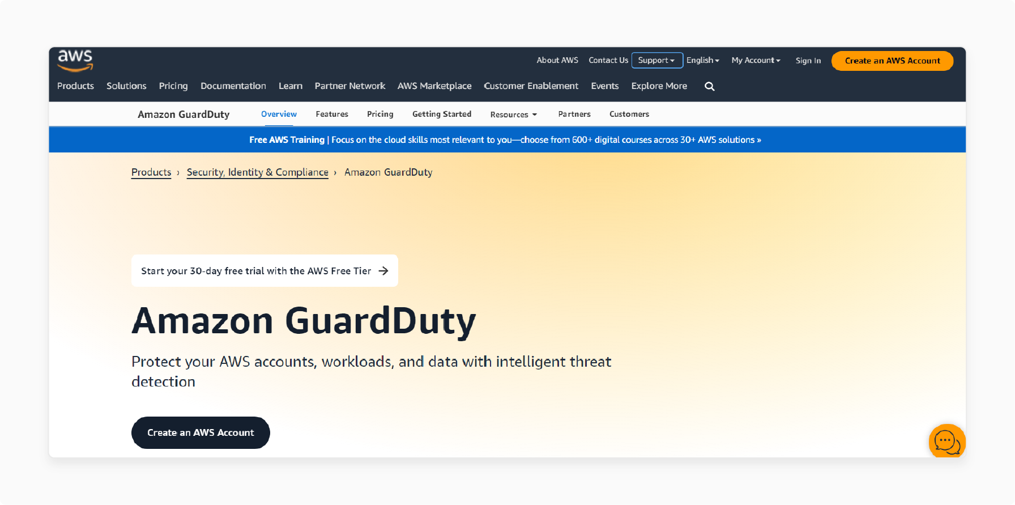Open the Customers tab
This screenshot has height=505, width=1015.
629,114
